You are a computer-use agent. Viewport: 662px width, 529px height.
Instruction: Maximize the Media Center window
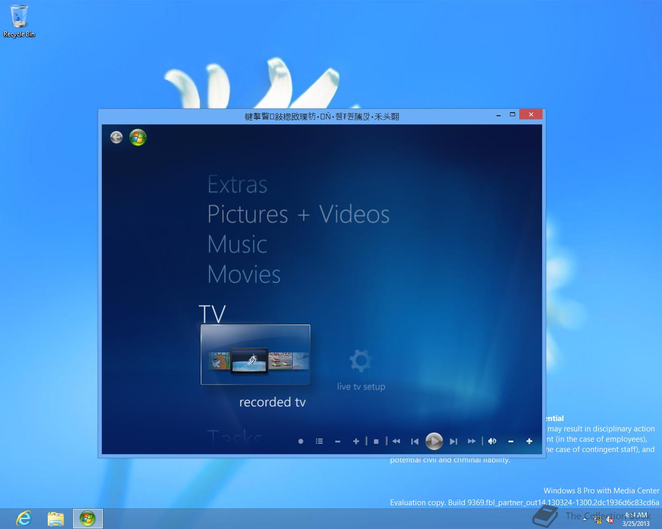[x=513, y=115]
